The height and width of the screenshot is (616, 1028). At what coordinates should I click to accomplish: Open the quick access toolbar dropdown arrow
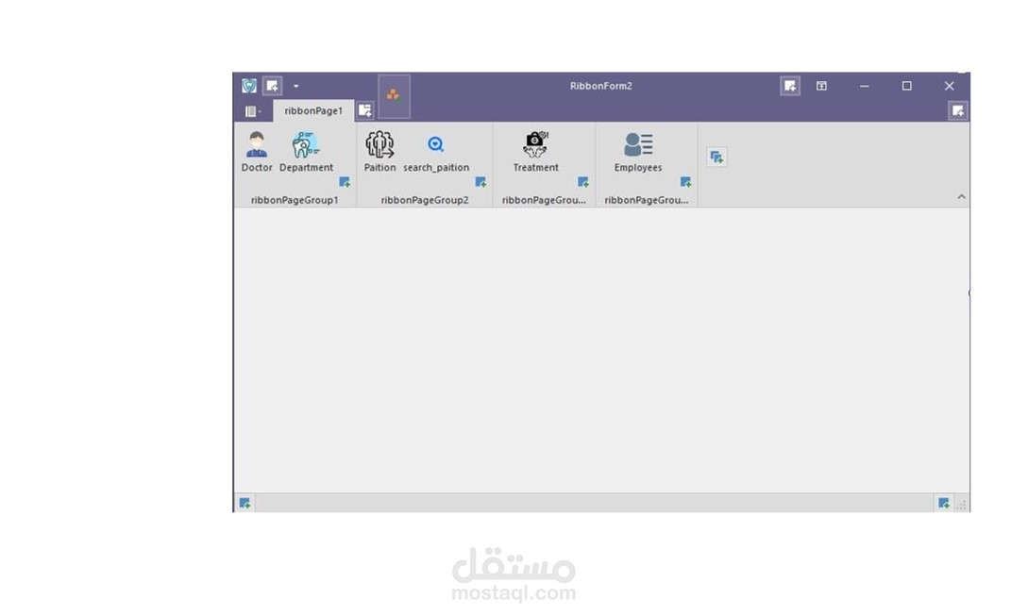click(x=295, y=86)
